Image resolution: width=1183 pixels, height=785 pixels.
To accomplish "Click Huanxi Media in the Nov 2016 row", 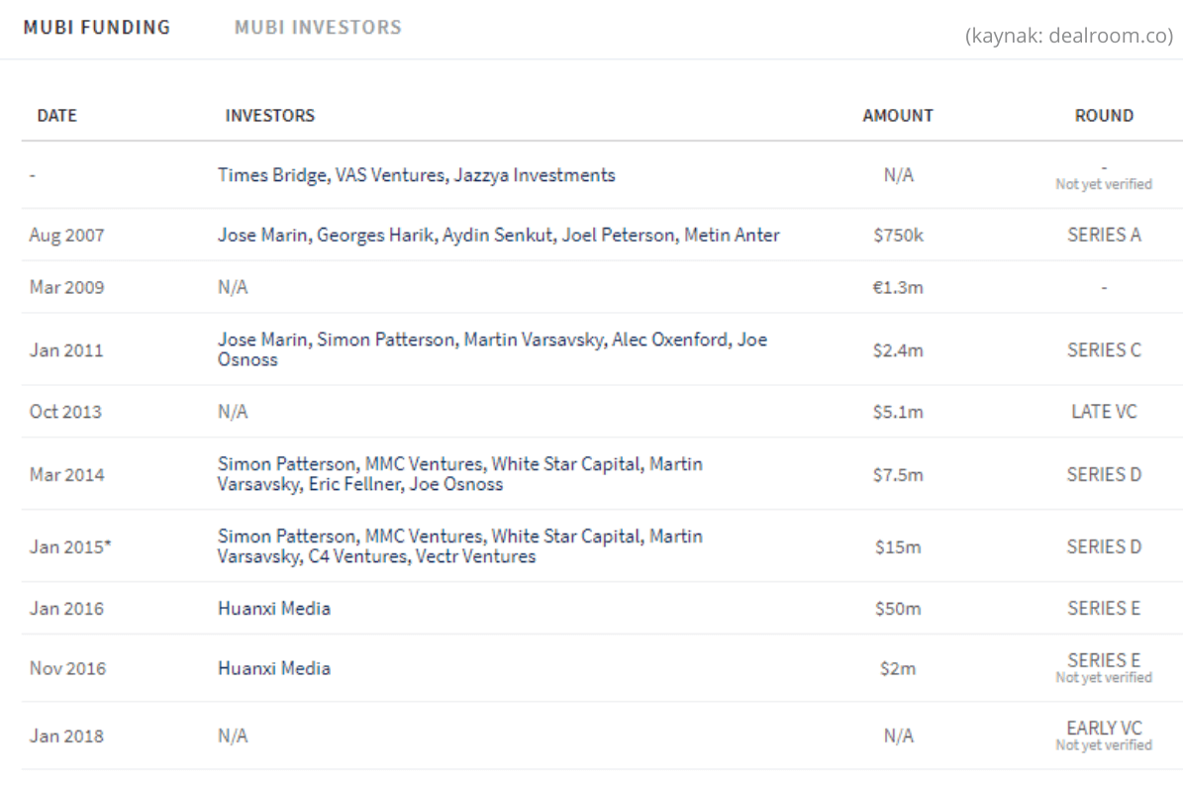I will pyautogui.click(x=274, y=669).
